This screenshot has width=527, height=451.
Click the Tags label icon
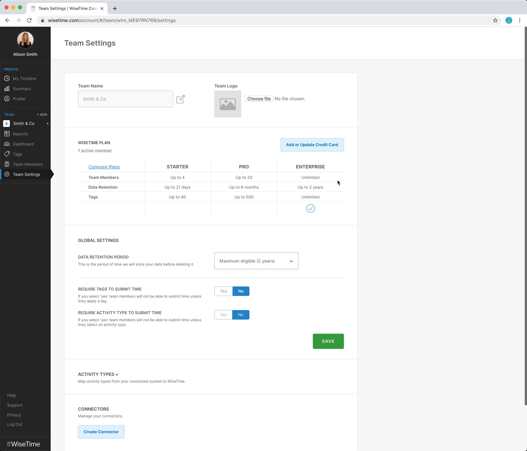(7, 154)
